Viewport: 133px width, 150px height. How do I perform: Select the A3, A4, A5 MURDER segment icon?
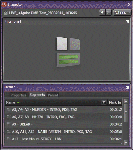coord(9,109)
